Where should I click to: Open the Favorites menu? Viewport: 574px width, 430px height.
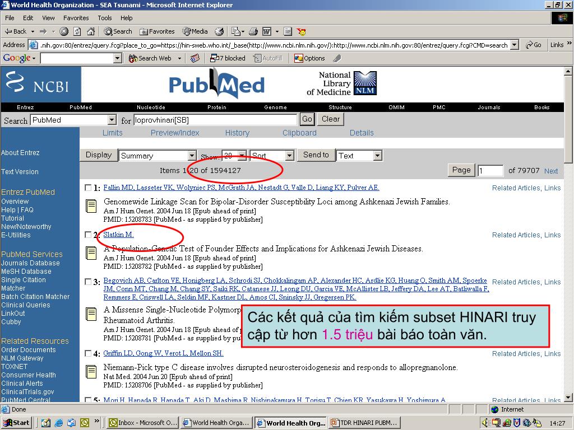(76, 18)
